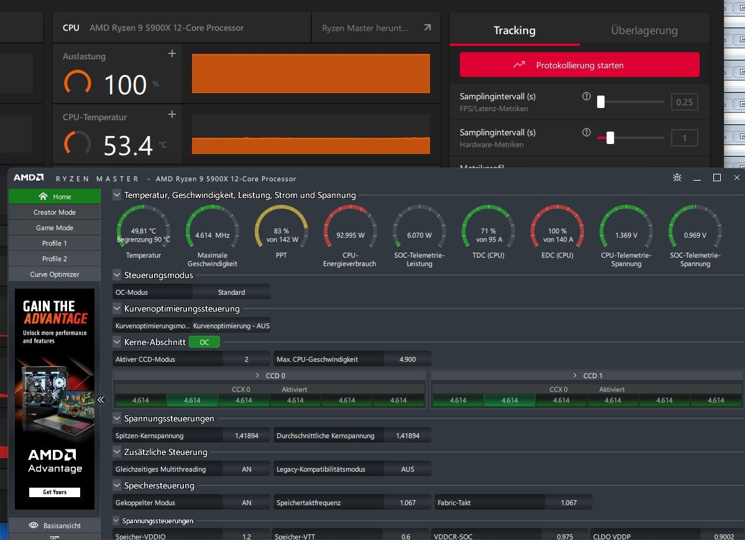745x540 pixels.
Task: Click the AMD Advantage ad image
Action: [55, 398]
